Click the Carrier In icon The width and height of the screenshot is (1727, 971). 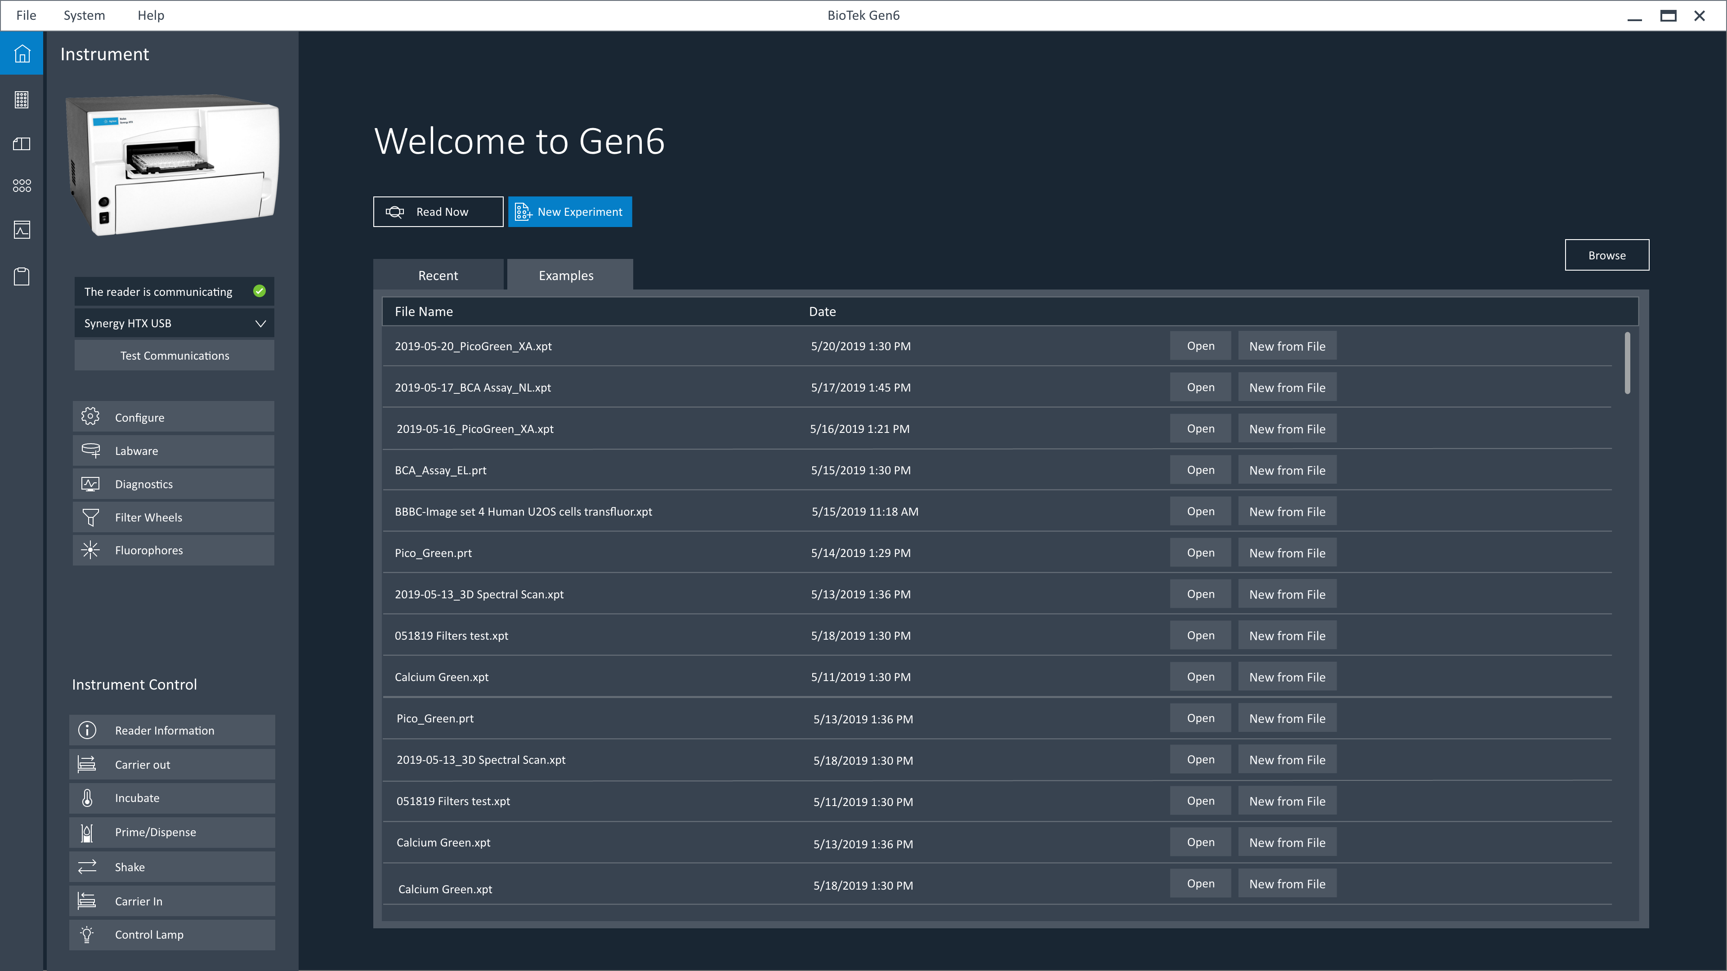87,900
